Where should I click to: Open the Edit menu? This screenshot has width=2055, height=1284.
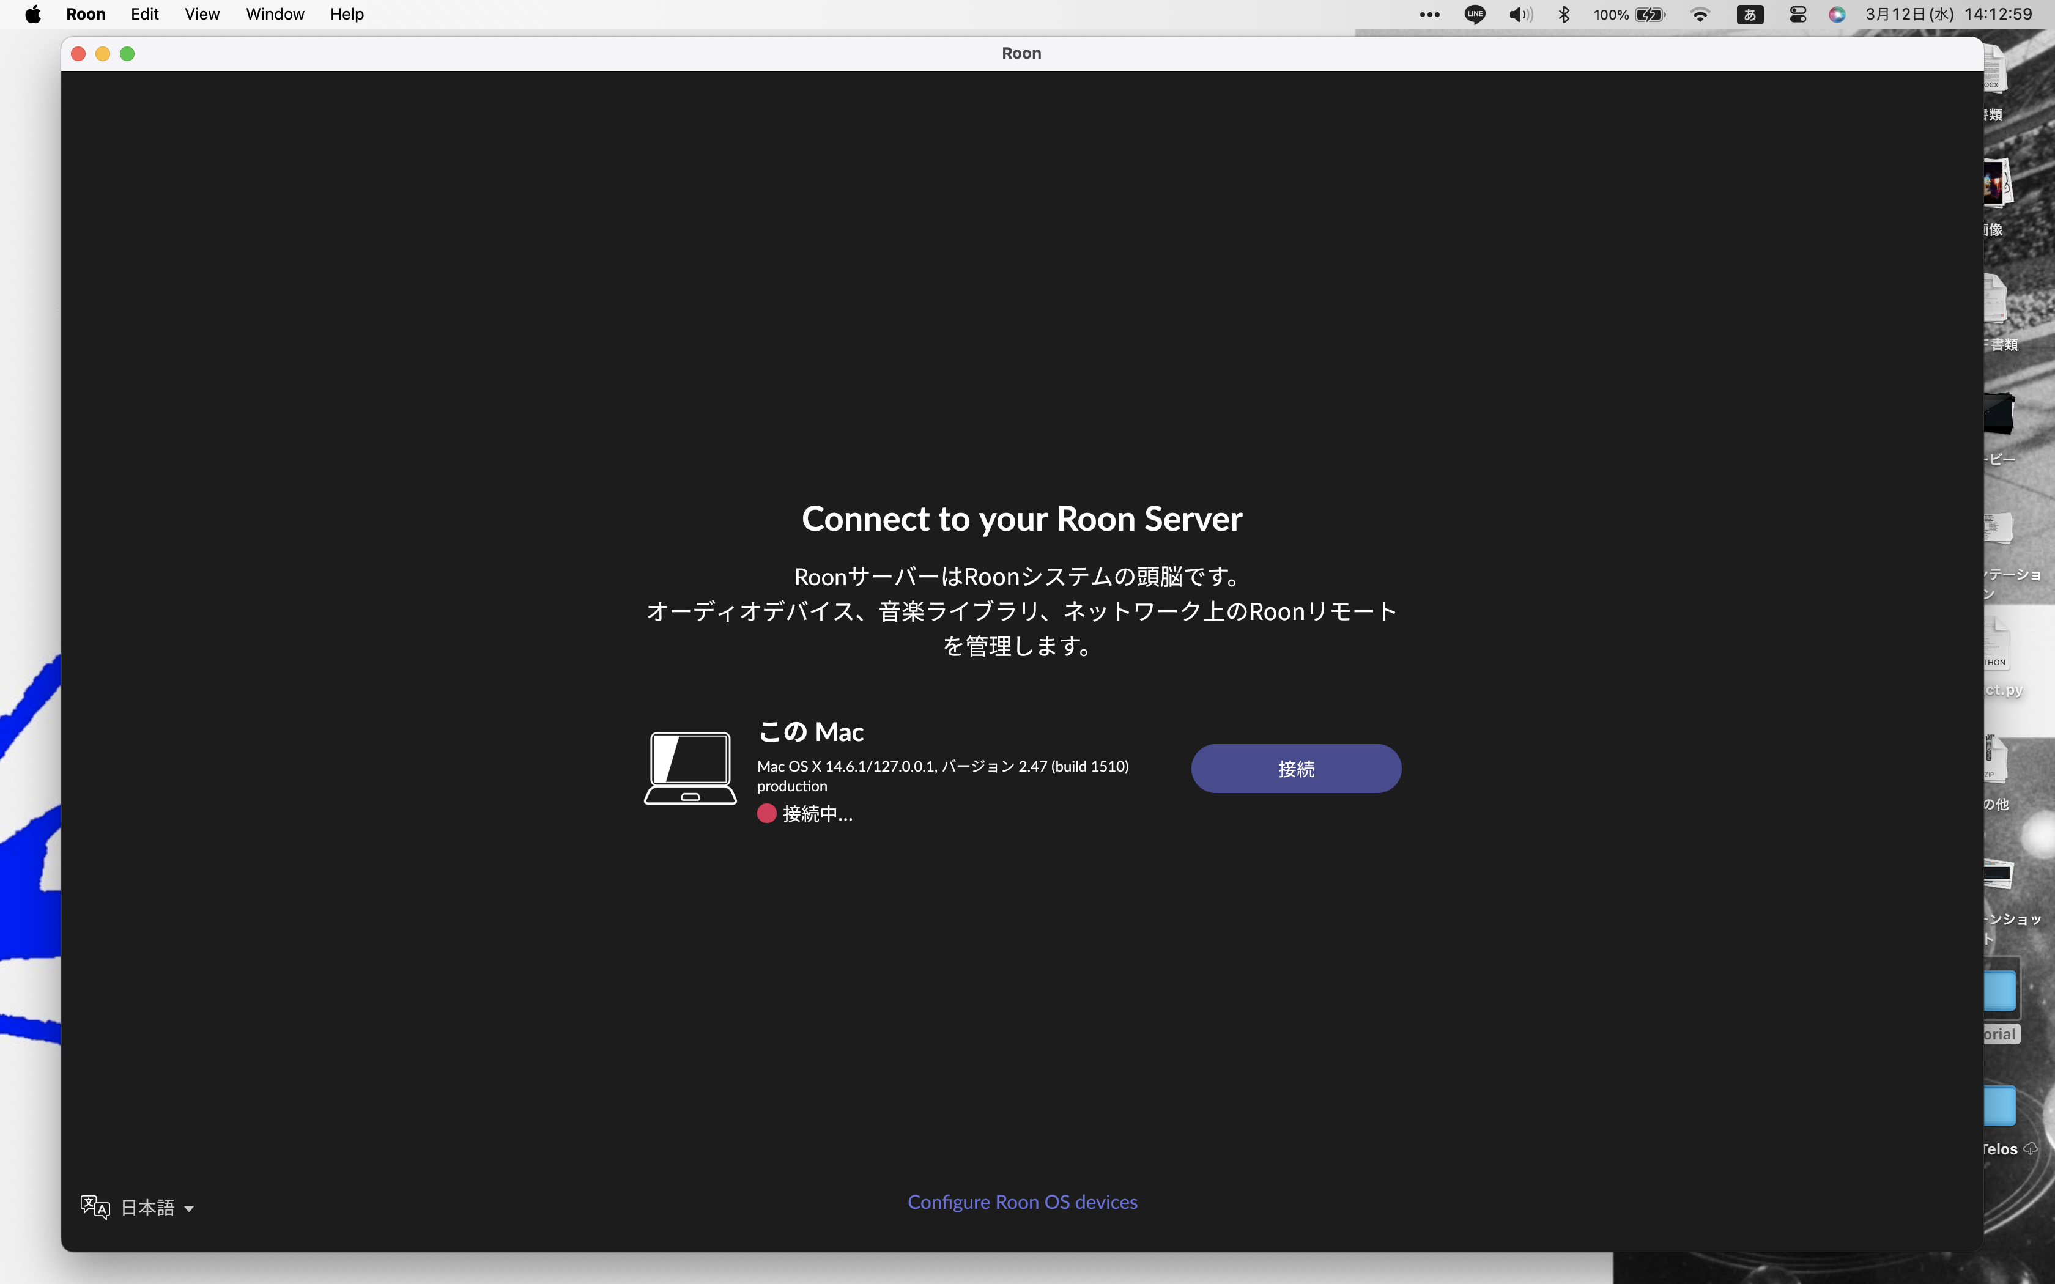coord(145,15)
